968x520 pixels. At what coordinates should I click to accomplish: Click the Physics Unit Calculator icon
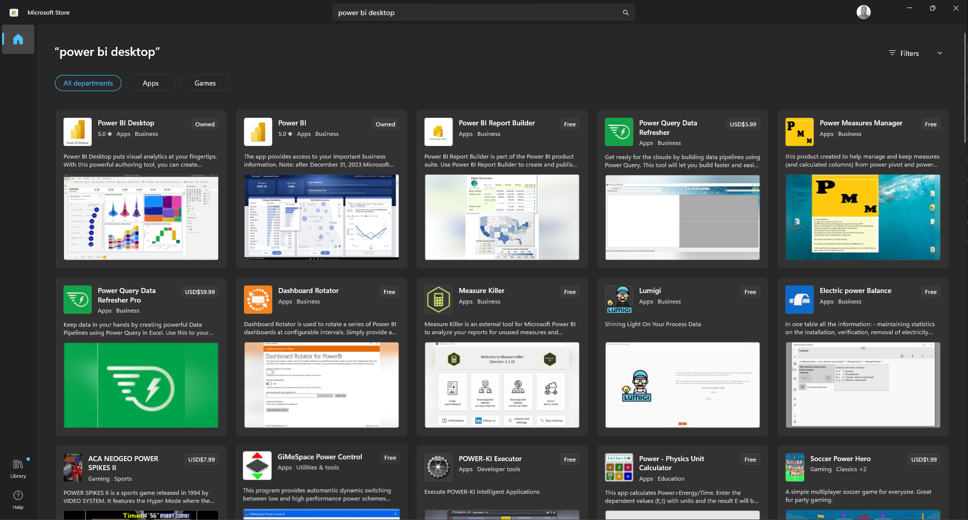[619, 467]
